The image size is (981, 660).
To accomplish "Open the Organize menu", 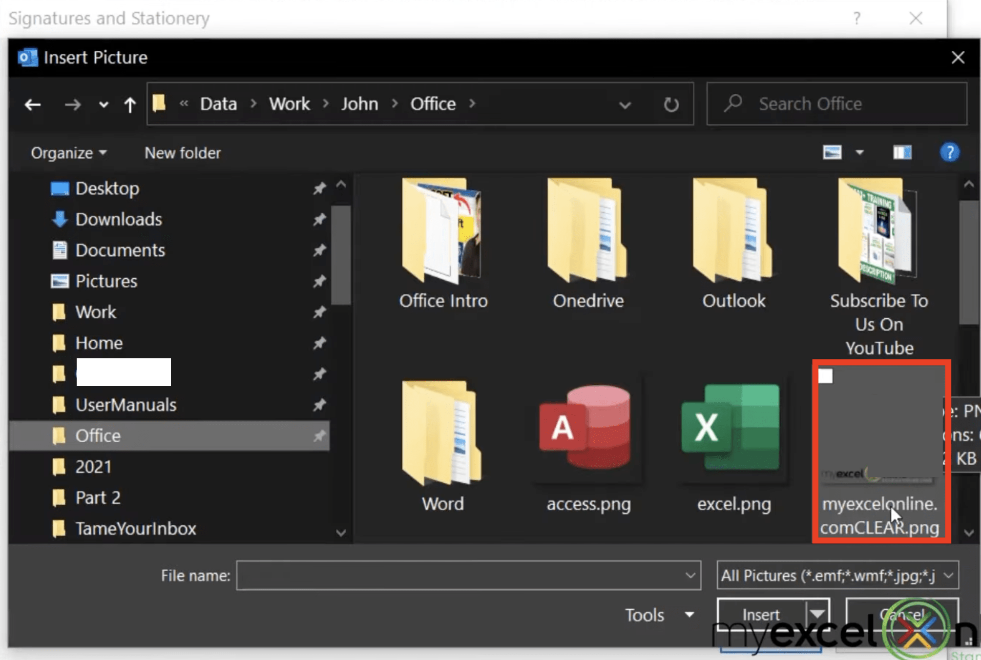I will [69, 153].
